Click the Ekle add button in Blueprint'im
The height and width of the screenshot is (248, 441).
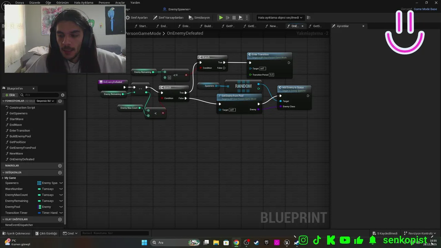pos(10,95)
